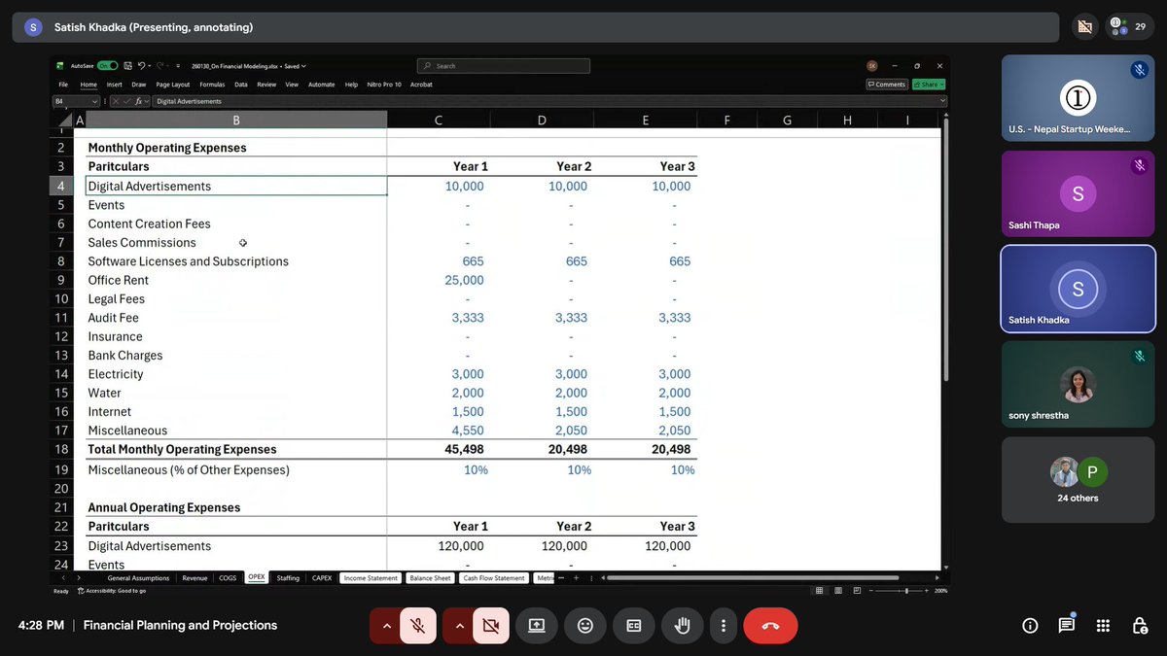The width and height of the screenshot is (1167, 656).
Task: Unmute the microphone in the call bar
Action: pyautogui.click(x=417, y=626)
